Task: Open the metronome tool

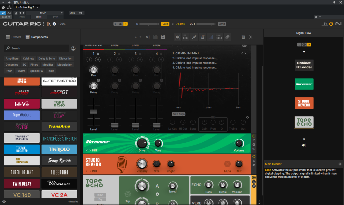Action: (203, 37)
